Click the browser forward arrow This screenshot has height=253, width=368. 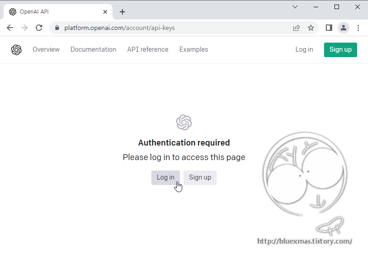pyautogui.click(x=24, y=28)
